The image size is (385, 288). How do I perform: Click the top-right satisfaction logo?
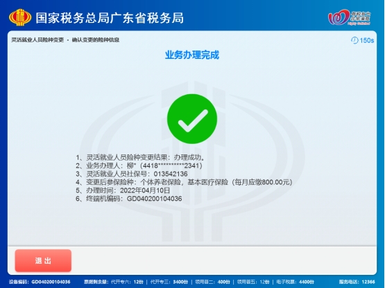(350, 17)
